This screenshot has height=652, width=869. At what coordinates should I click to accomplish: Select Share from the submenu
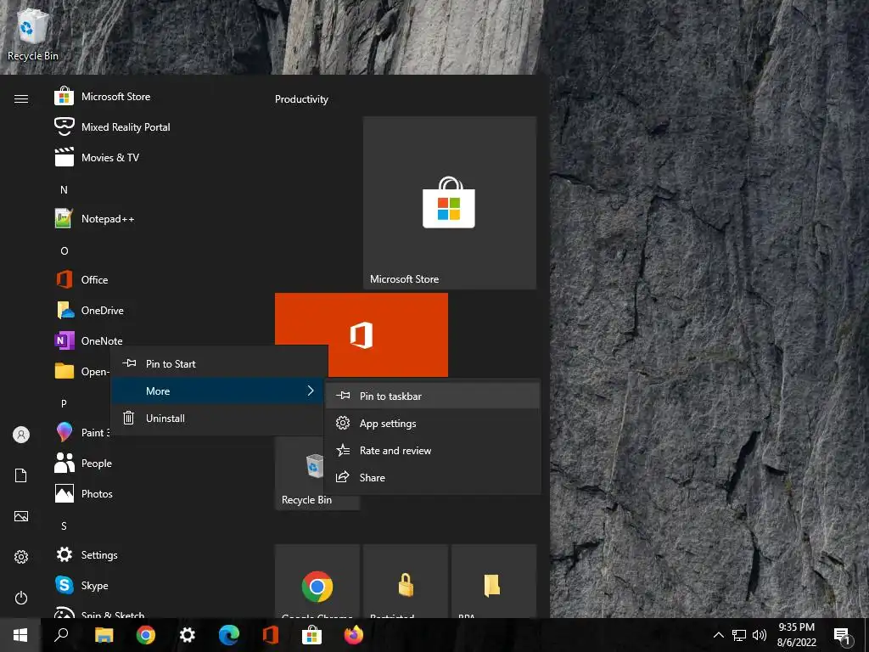click(x=432, y=477)
